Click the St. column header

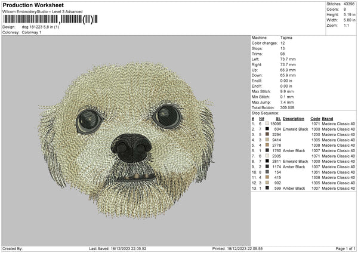click(278, 118)
